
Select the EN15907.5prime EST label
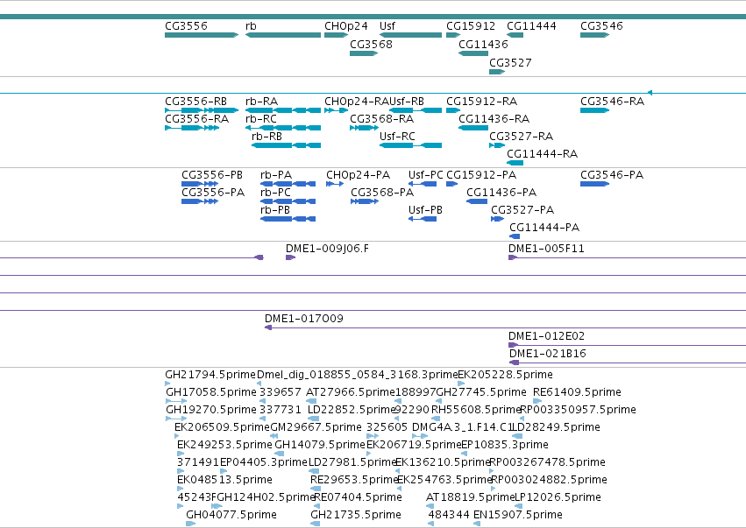point(518,515)
